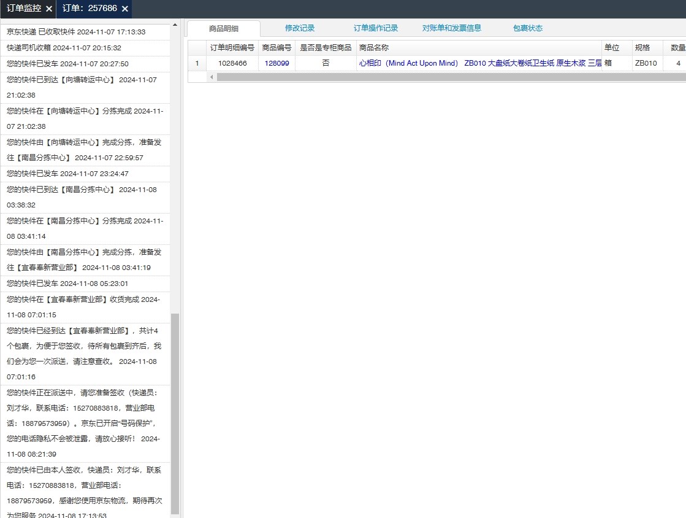This screenshot has width=686, height=518.
Task: Close the 订单监控 tab
Action: (x=49, y=9)
